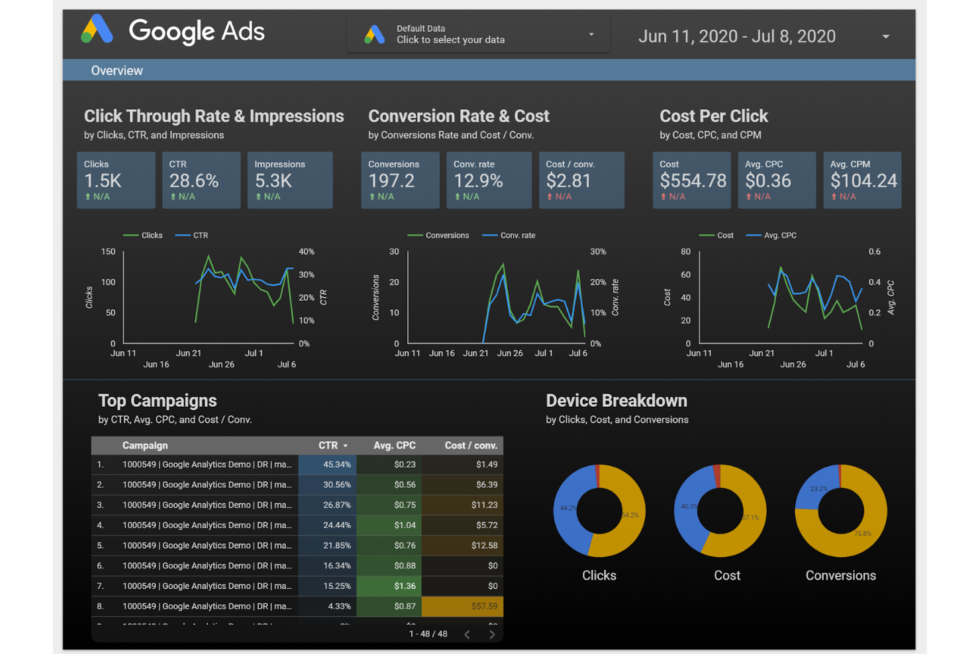The height and width of the screenshot is (654, 980).
Task: Click the Cost Per Click title
Action: click(x=714, y=116)
